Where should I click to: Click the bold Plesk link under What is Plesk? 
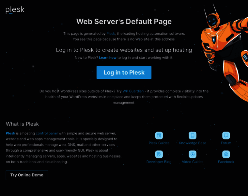(x=10, y=133)
